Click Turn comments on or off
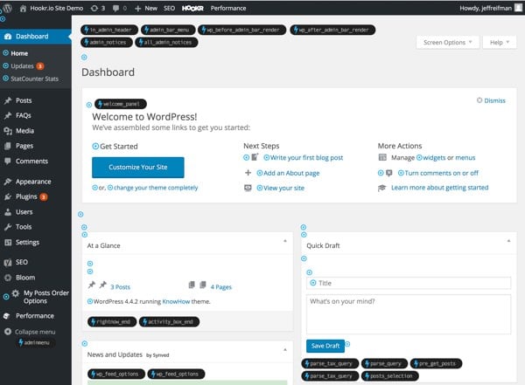The image size is (525, 385). (441, 173)
